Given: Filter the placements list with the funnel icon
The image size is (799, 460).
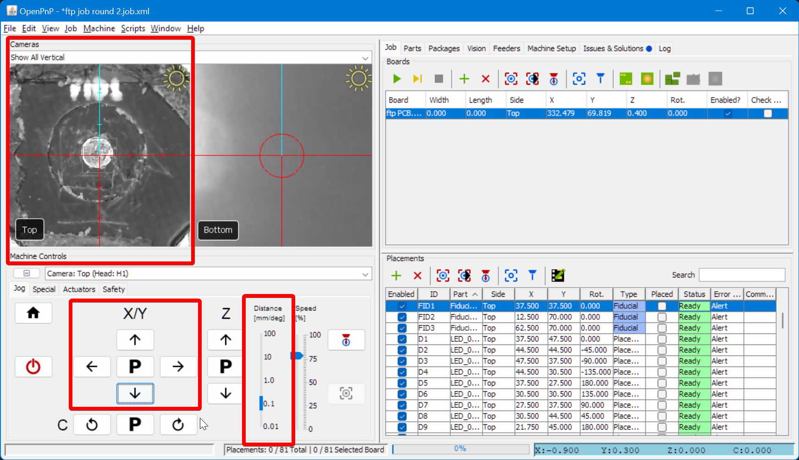Looking at the screenshot, I should (x=532, y=276).
